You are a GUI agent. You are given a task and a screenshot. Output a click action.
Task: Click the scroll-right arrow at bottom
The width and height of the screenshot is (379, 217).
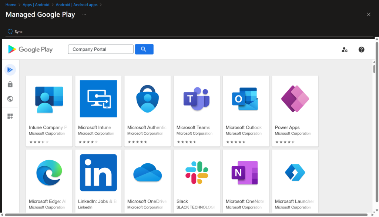[372, 215]
